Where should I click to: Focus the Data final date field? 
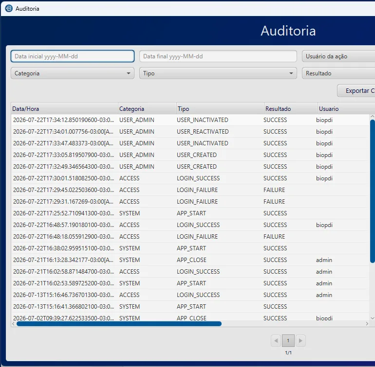[218, 56]
